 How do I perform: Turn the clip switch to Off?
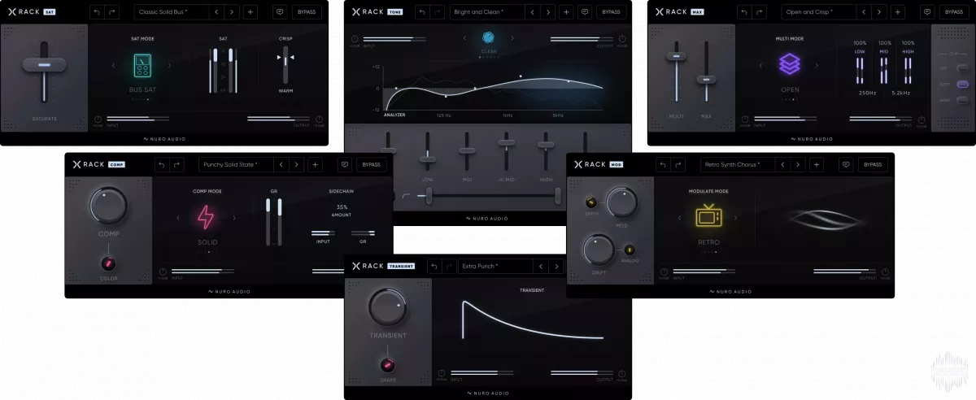click(x=963, y=68)
